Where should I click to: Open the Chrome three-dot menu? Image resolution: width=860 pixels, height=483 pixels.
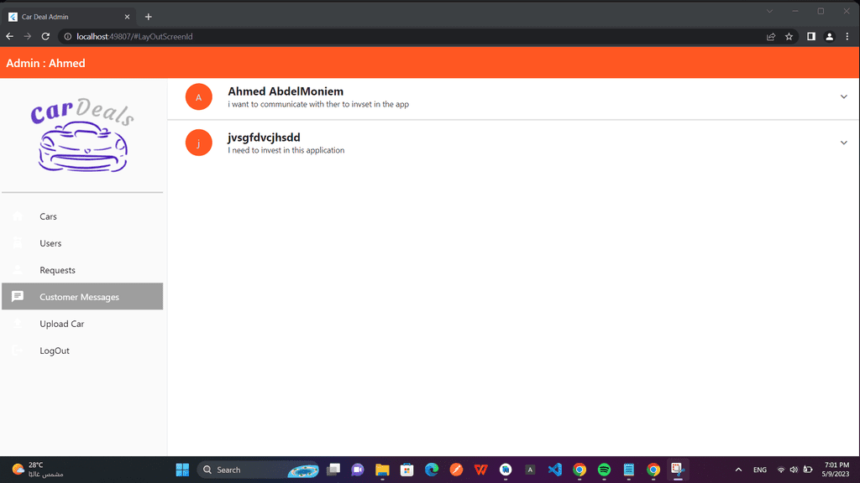pos(847,37)
